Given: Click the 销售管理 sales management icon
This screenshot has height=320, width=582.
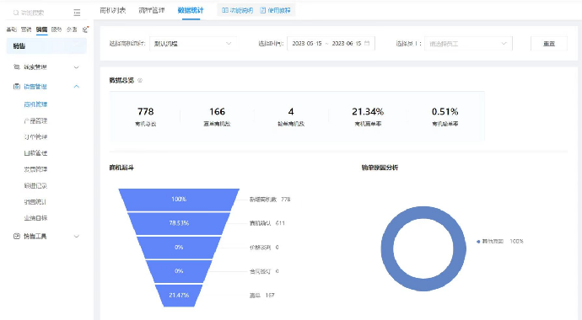Looking at the screenshot, I should coord(17,86).
